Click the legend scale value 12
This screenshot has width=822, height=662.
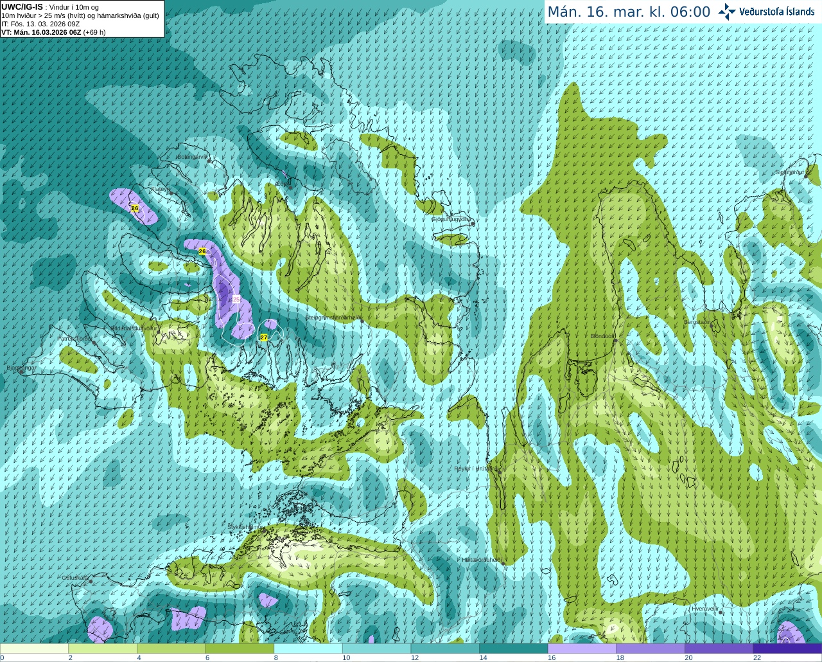pos(415,658)
